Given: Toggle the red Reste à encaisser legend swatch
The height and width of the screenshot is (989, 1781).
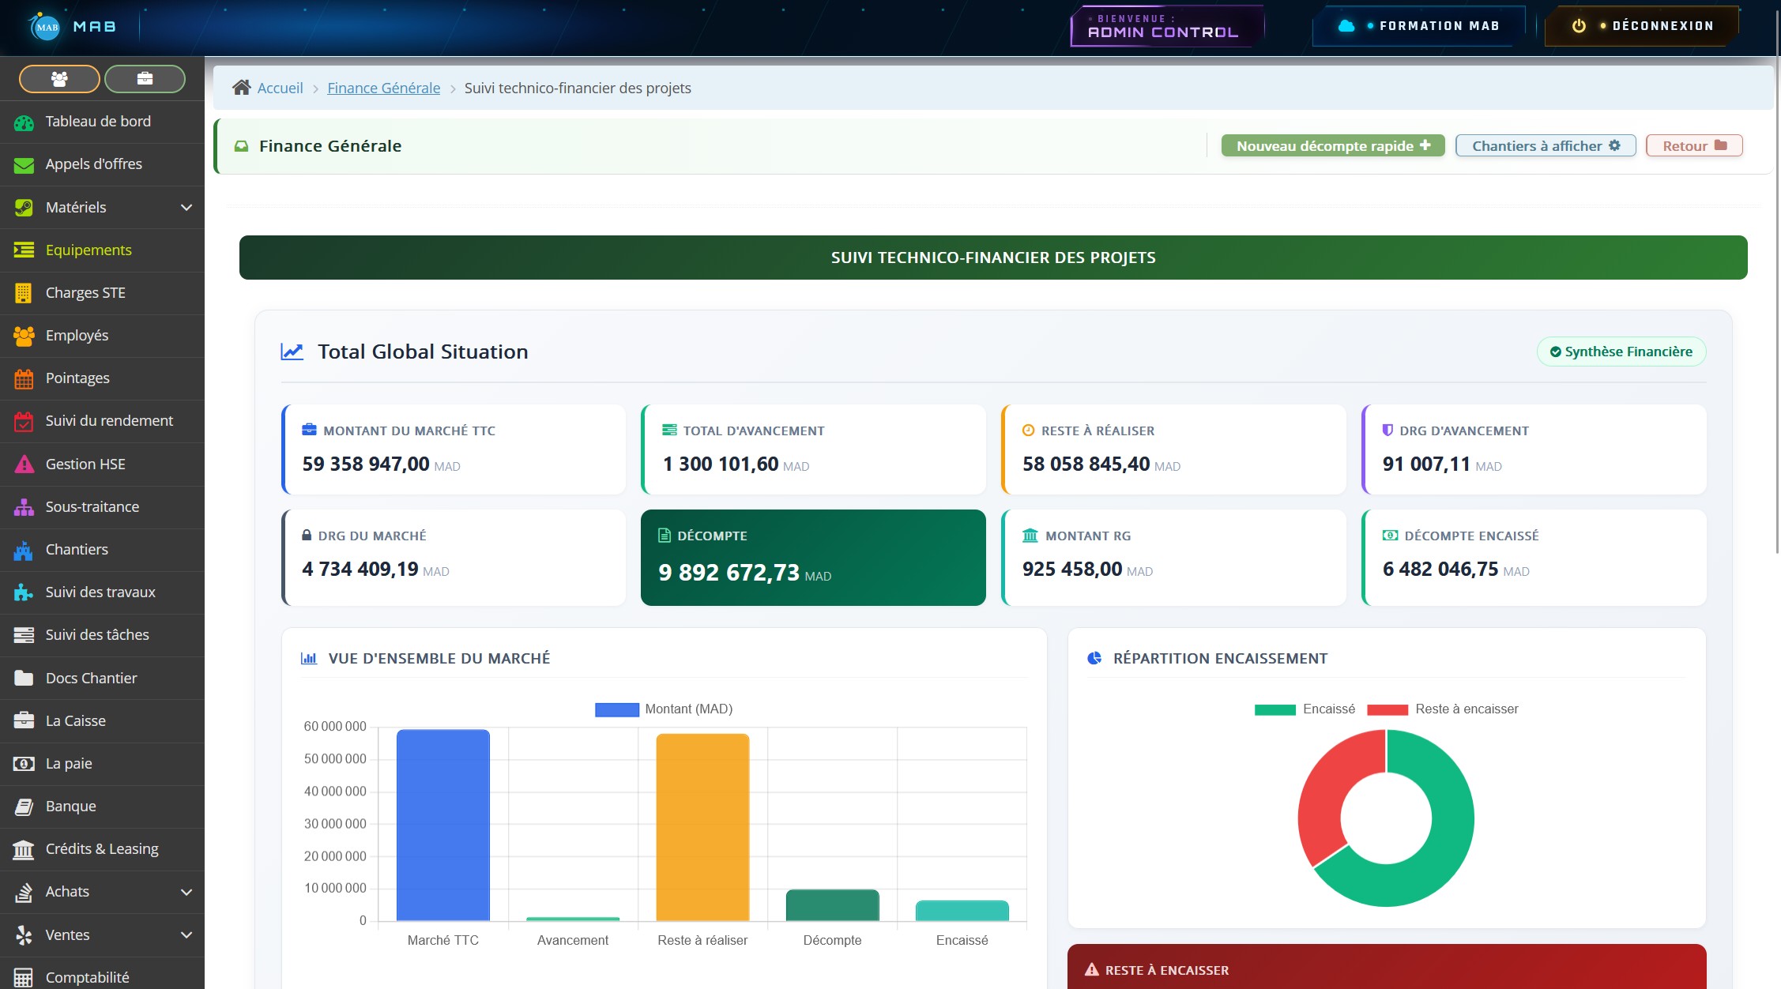Looking at the screenshot, I should 1388,709.
